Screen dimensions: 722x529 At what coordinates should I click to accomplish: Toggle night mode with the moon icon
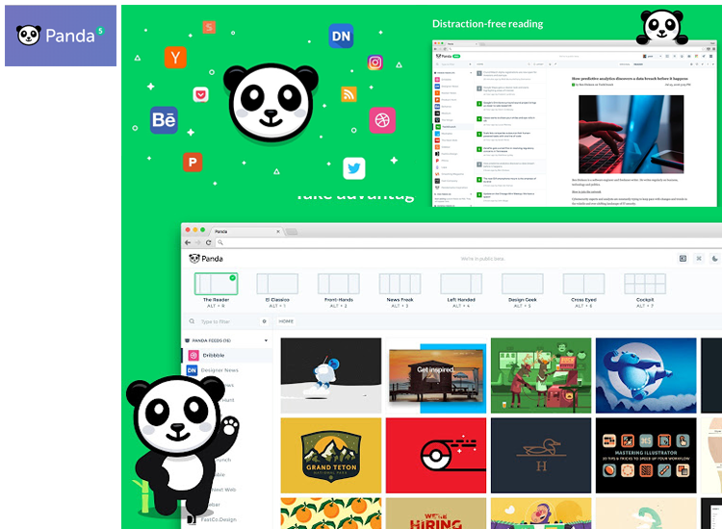[x=714, y=259]
